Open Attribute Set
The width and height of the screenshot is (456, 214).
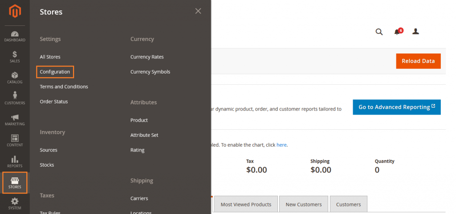pyautogui.click(x=144, y=135)
